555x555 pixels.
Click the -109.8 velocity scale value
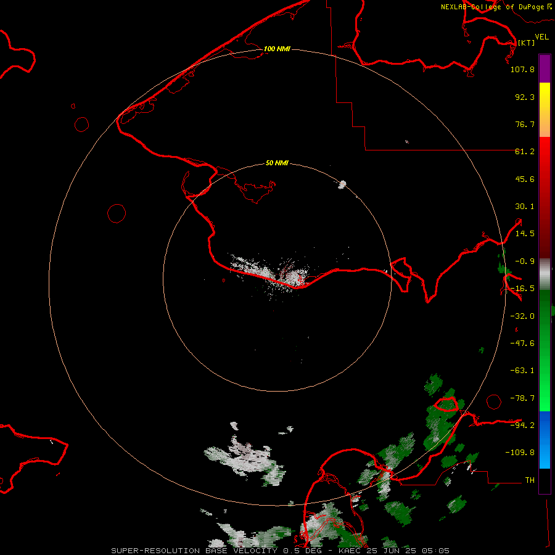(x=520, y=453)
